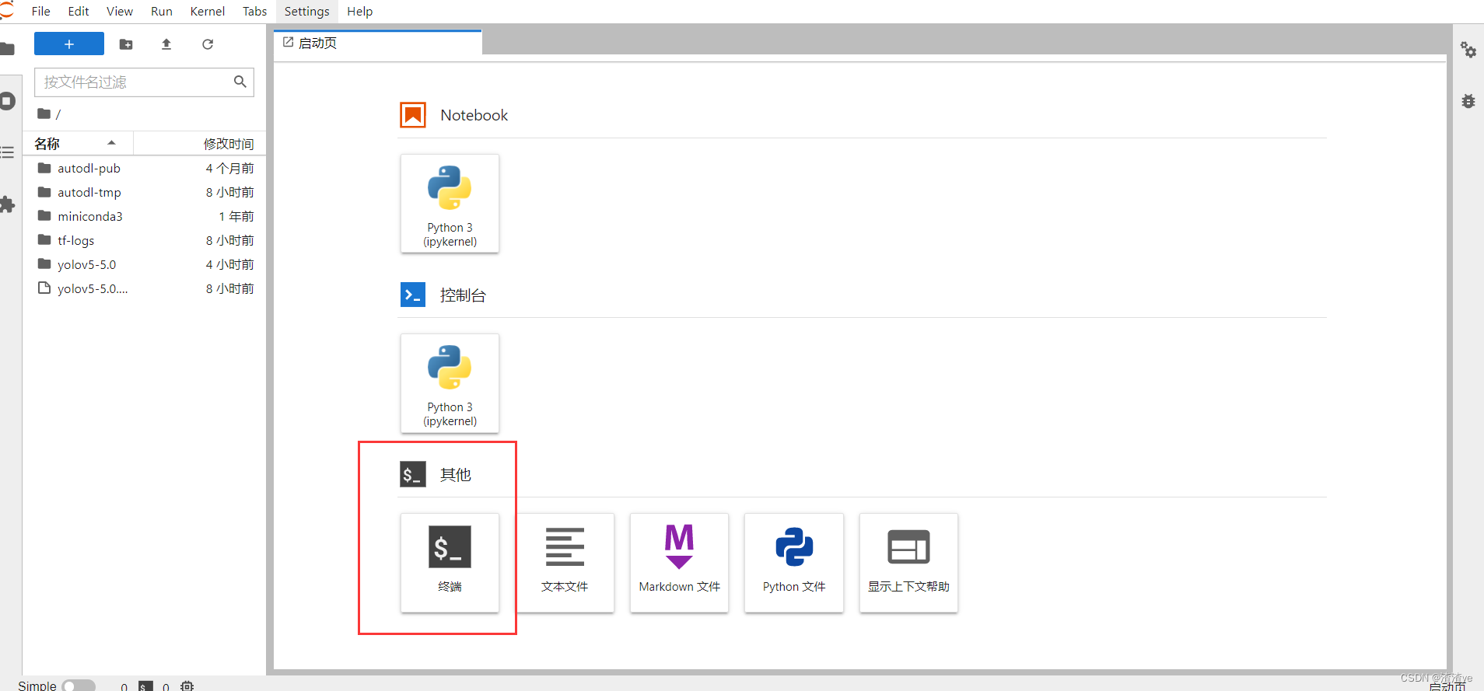Create a new Markdown 文件
The image size is (1484, 691).
679,563
